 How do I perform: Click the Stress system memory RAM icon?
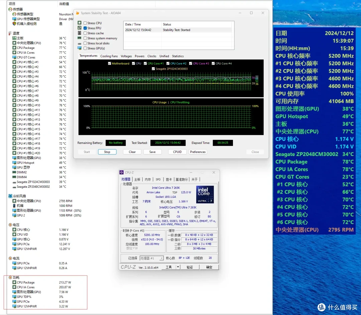(80, 38)
